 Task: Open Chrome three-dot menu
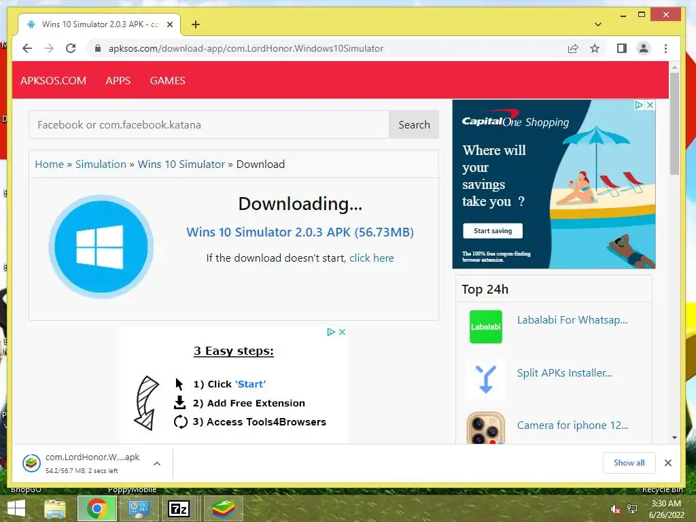click(x=665, y=48)
